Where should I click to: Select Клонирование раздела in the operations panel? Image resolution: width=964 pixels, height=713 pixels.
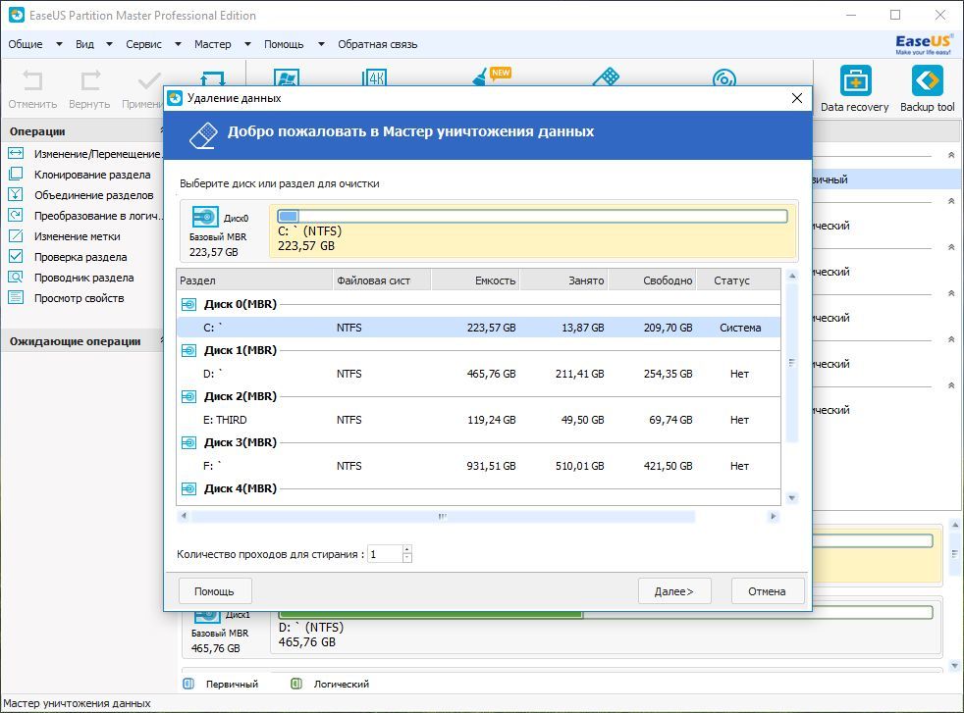pos(91,175)
